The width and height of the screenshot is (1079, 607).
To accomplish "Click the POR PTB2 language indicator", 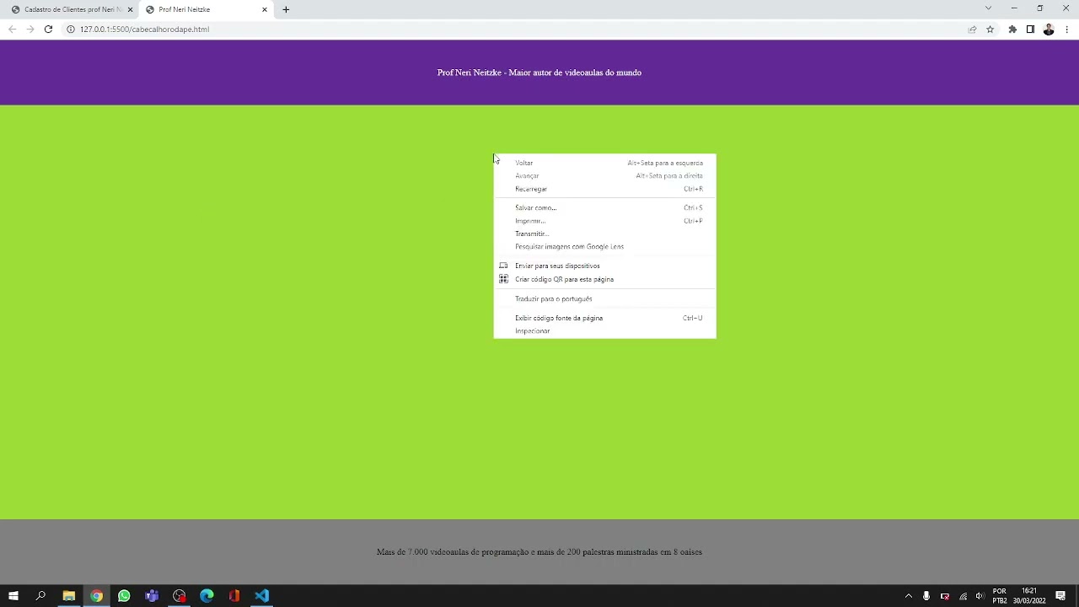I will click(1000, 596).
